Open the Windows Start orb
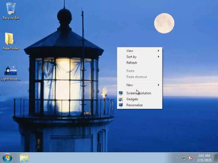The height and width of the screenshot is (163, 218). [7, 158]
